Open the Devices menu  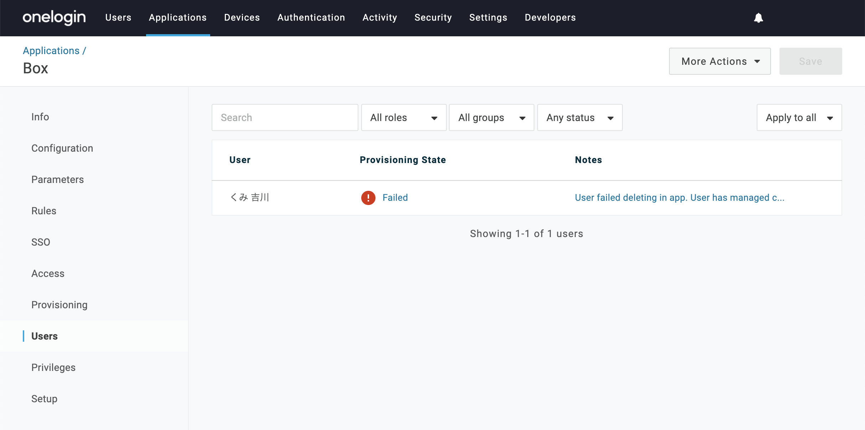pyautogui.click(x=242, y=17)
